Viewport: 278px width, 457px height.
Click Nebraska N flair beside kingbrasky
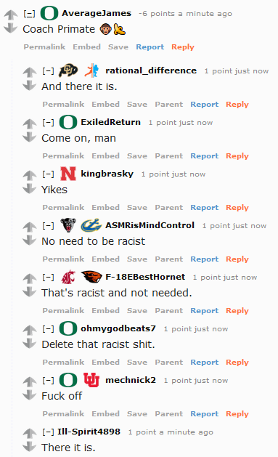click(68, 174)
